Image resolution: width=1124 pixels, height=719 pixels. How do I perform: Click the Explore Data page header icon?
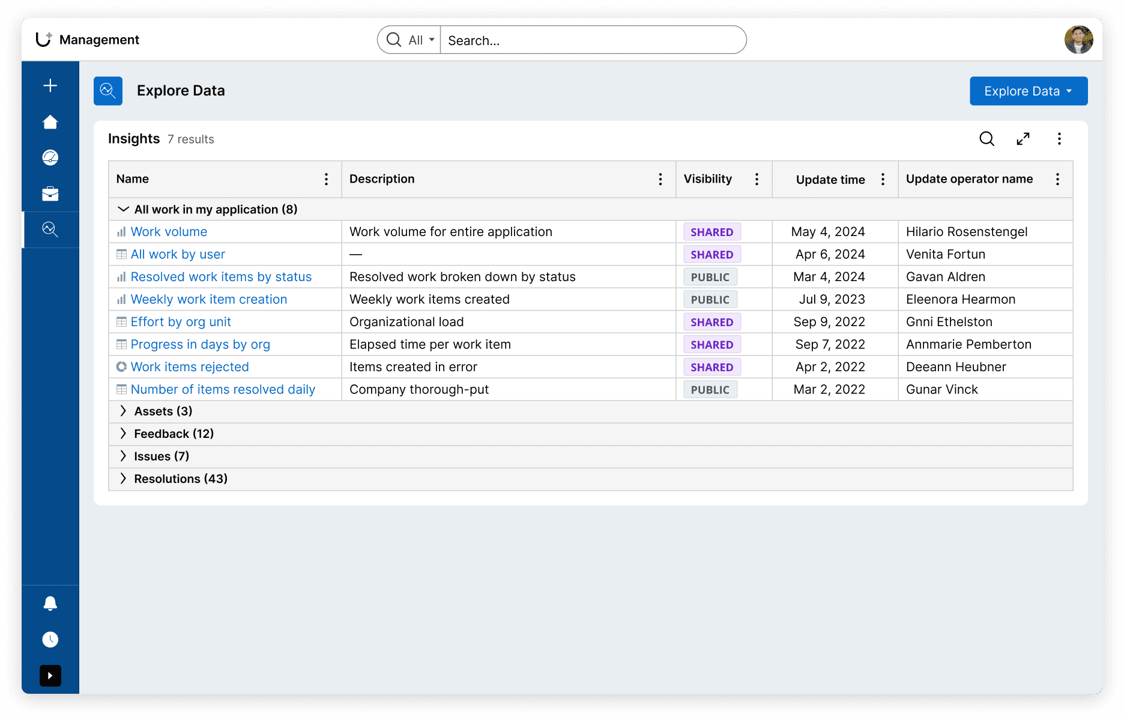click(x=108, y=91)
